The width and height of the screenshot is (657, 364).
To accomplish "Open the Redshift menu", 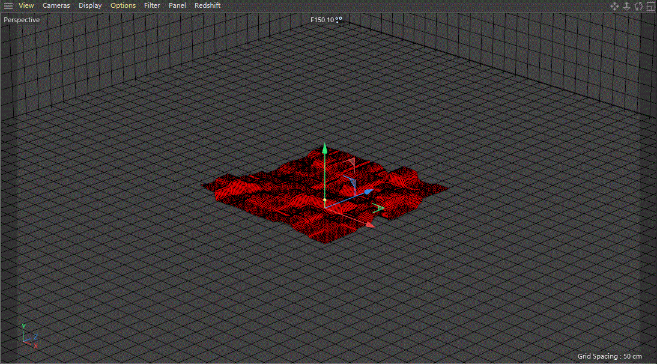I will pyautogui.click(x=207, y=5).
